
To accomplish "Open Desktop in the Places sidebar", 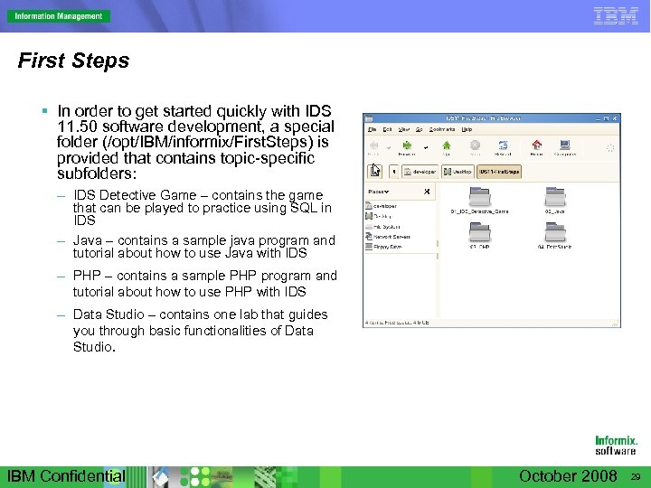I will pyautogui.click(x=378, y=216).
